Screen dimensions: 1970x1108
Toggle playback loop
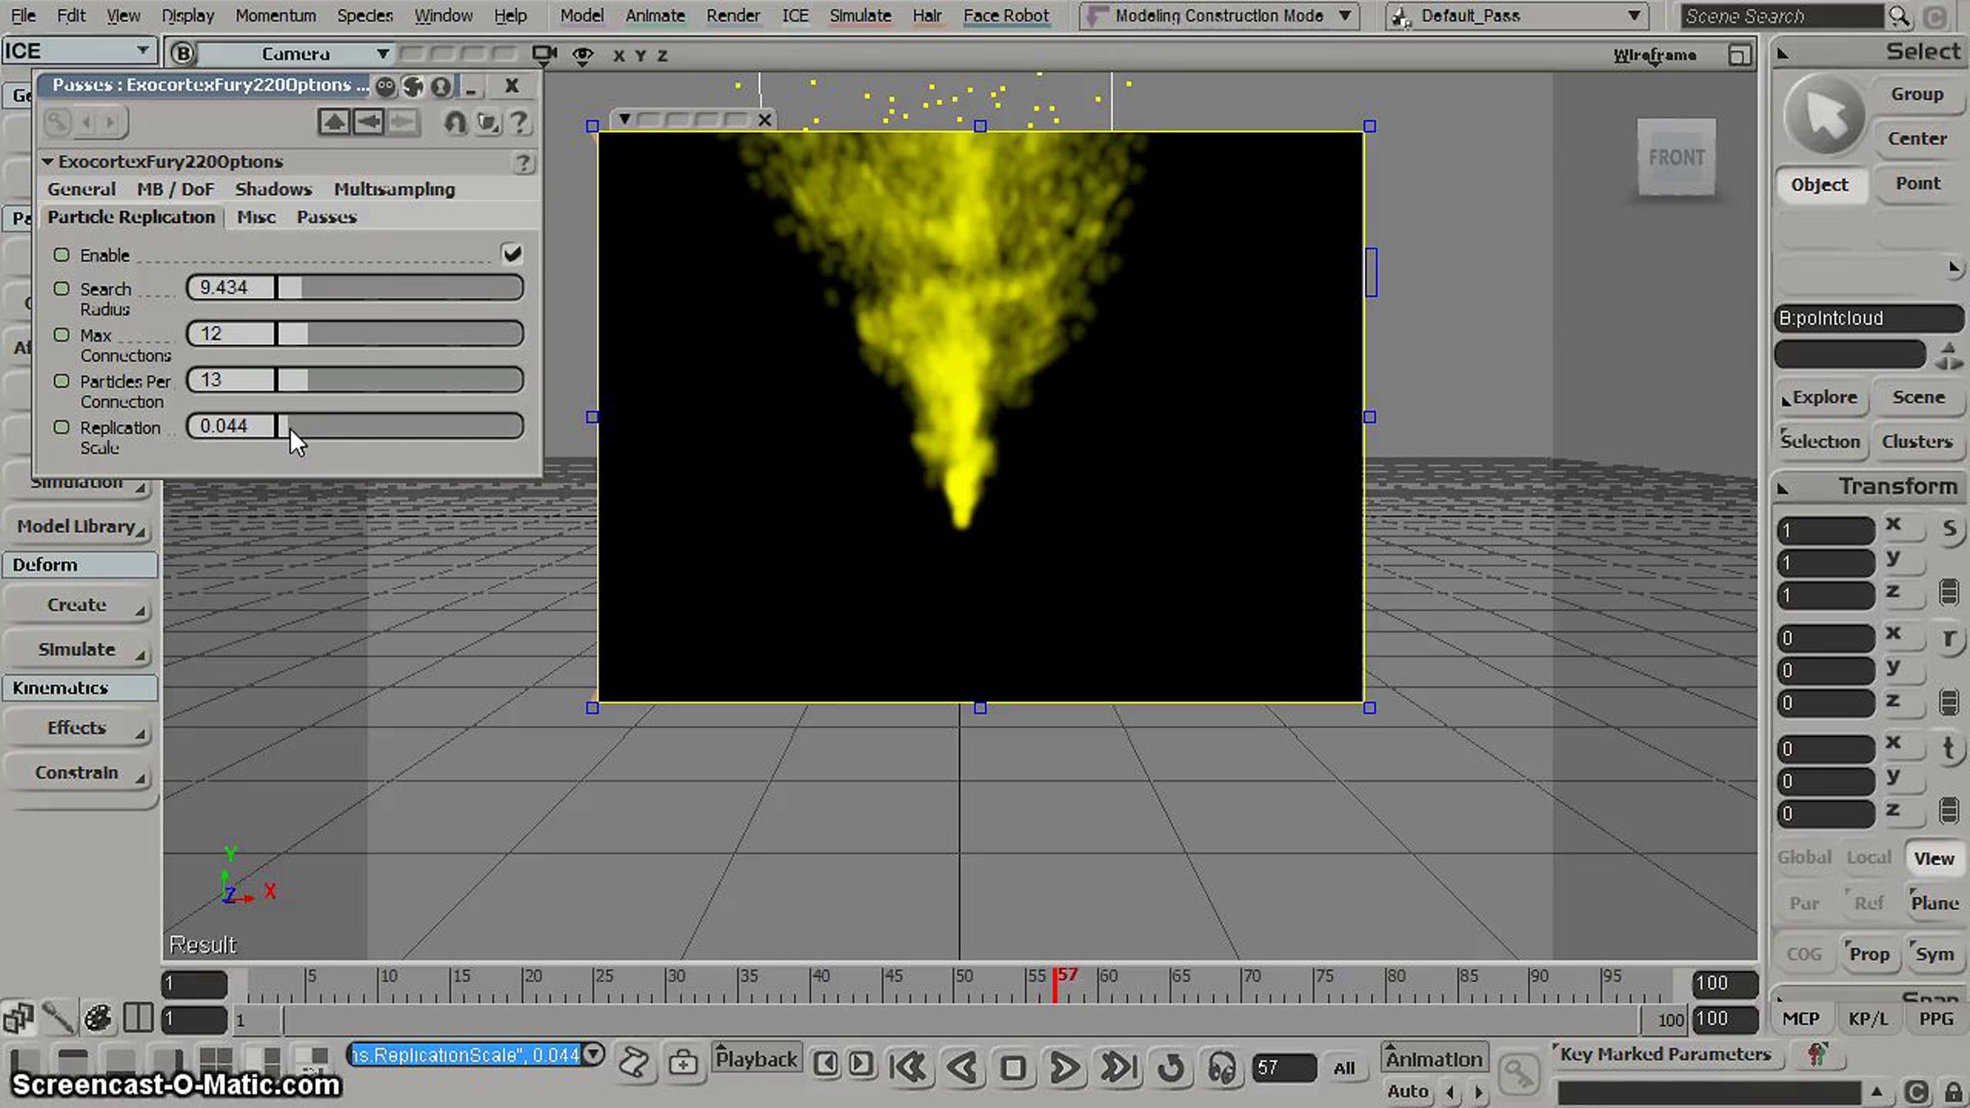click(x=1171, y=1067)
